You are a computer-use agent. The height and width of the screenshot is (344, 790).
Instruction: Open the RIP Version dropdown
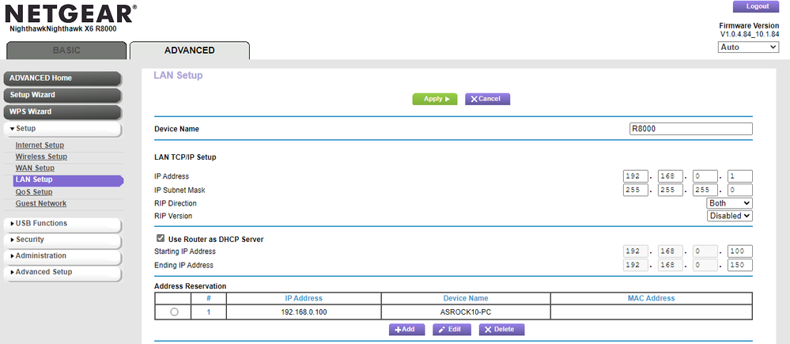pyautogui.click(x=729, y=216)
